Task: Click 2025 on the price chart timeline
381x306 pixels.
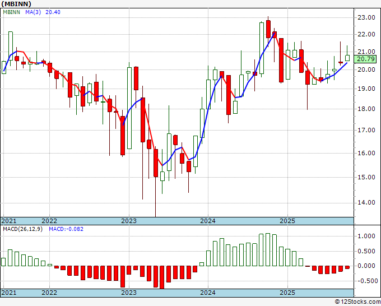Action: pyautogui.click(x=287, y=221)
